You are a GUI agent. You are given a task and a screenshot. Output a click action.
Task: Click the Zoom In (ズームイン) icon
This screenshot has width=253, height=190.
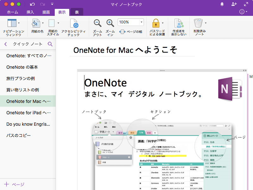coord(110,23)
